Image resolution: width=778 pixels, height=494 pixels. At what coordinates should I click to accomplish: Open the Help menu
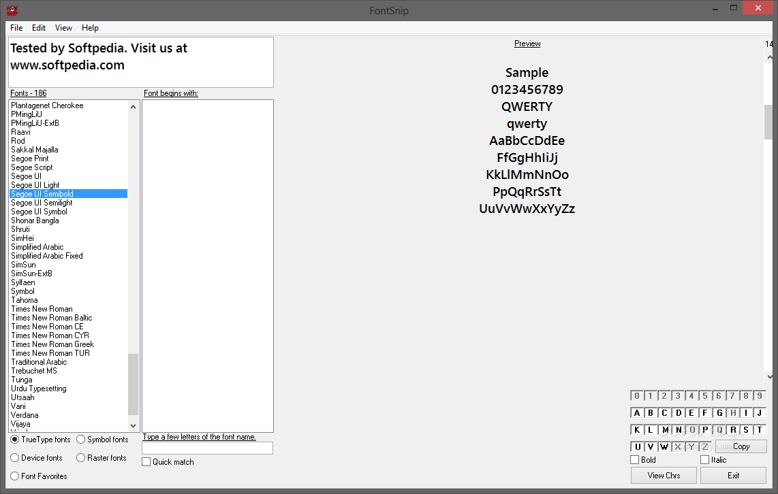tap(91, 28)
